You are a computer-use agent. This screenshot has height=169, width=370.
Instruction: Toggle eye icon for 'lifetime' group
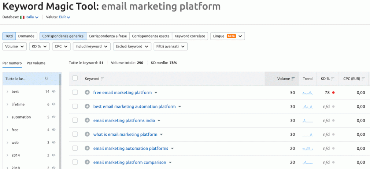(53, 104)
